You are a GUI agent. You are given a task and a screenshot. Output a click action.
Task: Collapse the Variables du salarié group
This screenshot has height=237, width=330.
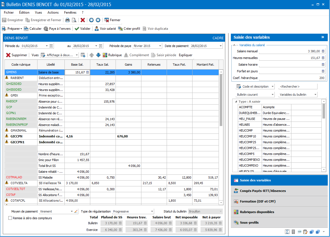234,45
